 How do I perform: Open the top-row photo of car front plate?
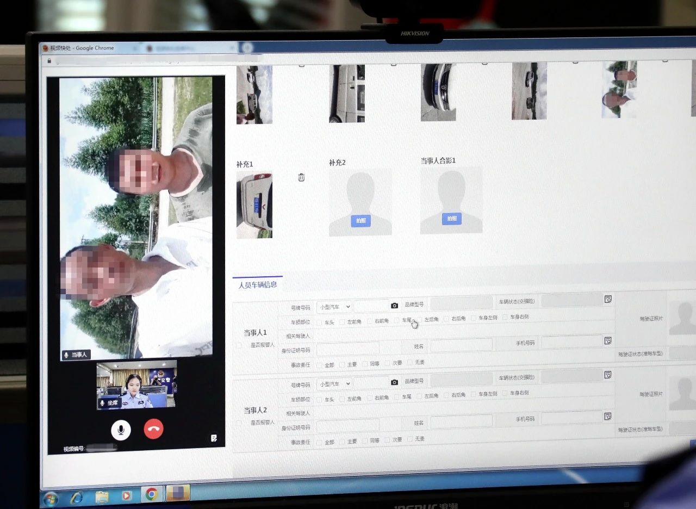pos(438,92)
